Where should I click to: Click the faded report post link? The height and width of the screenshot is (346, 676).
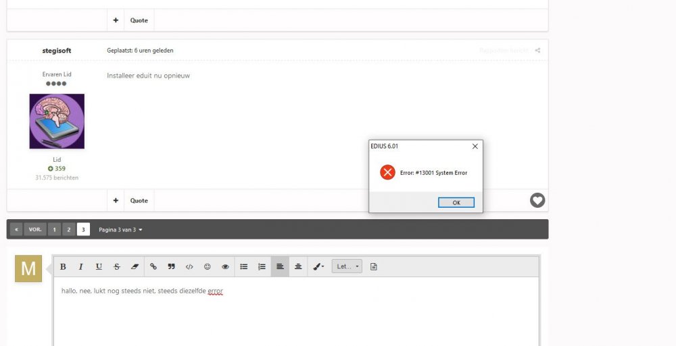504,51
